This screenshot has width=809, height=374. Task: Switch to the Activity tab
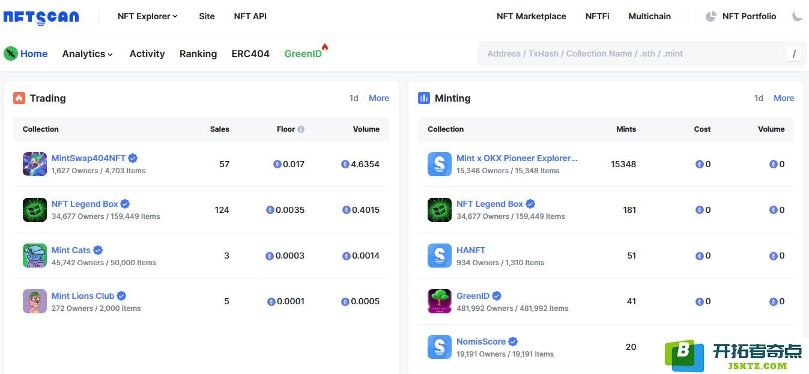click(147, 54)
